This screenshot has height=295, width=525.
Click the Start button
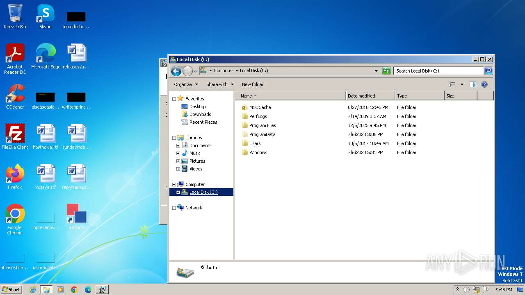[11, 290]
